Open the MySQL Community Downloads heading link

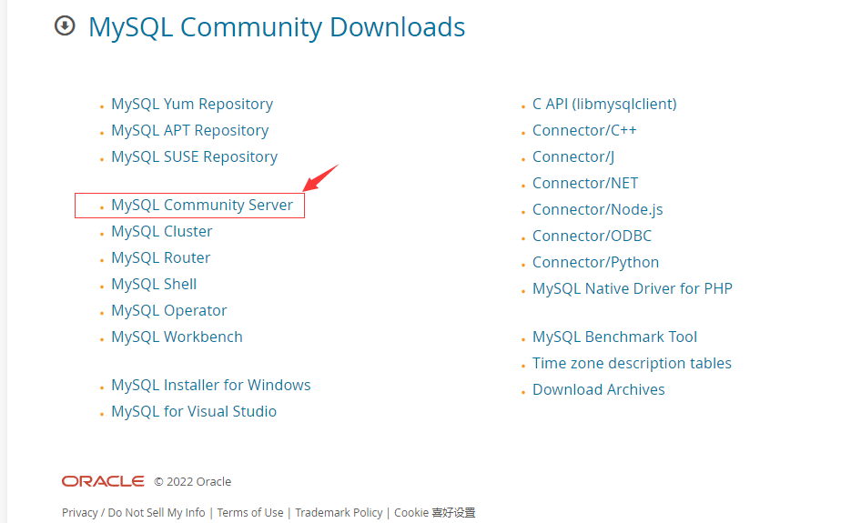pyautogui.click(x=277, y=27)
